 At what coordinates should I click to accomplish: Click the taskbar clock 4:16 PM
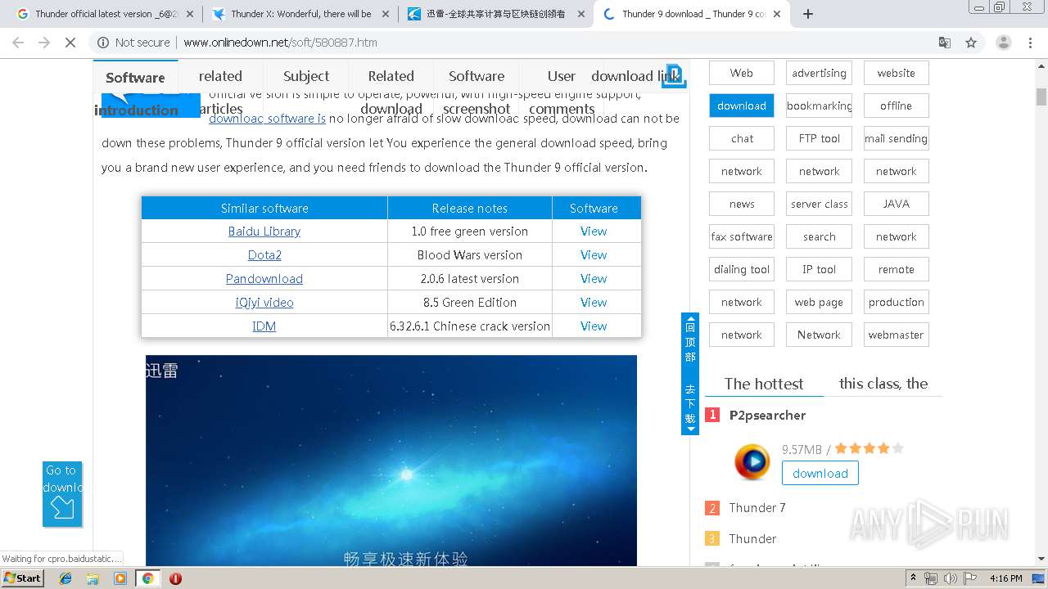tap(1005, 578)
